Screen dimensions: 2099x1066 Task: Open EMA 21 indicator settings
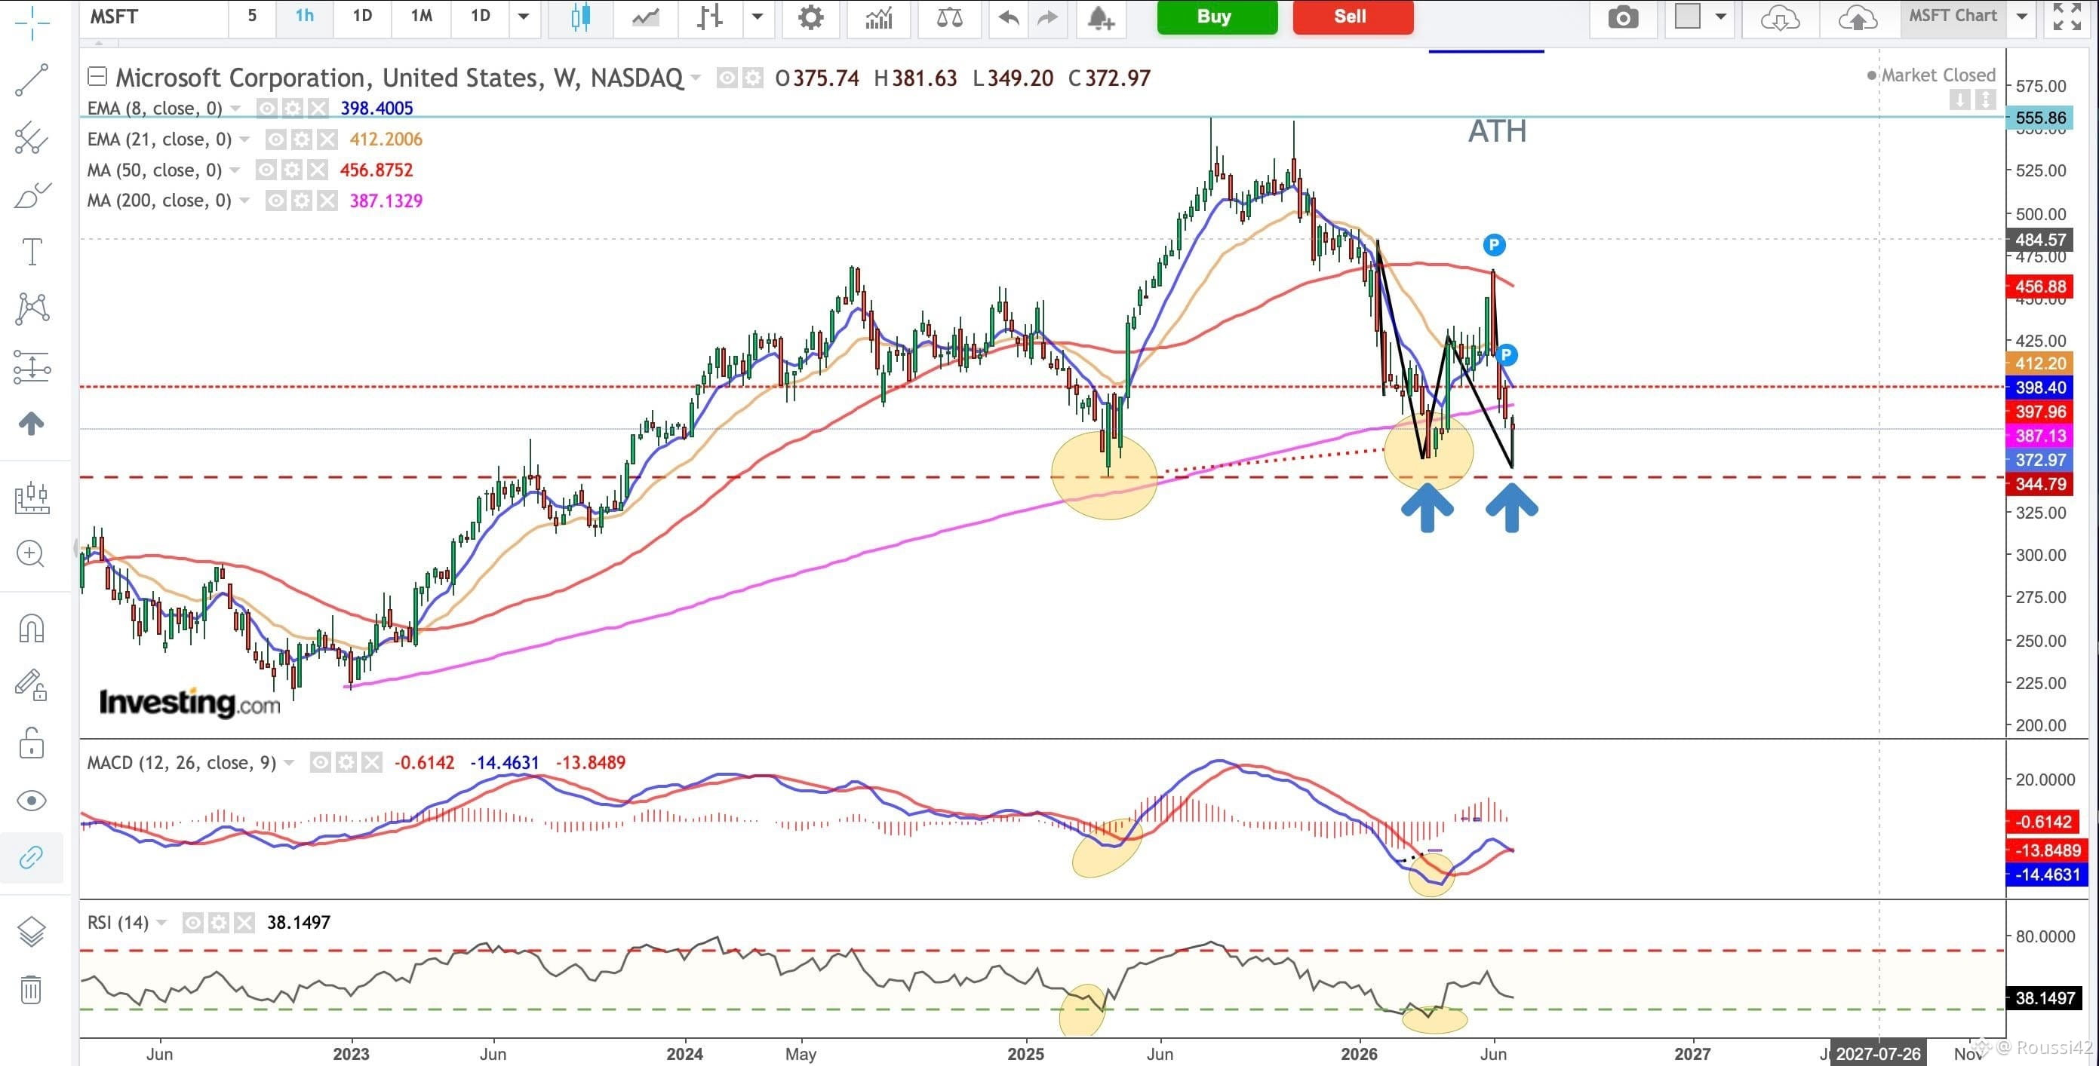click(302, 139)
